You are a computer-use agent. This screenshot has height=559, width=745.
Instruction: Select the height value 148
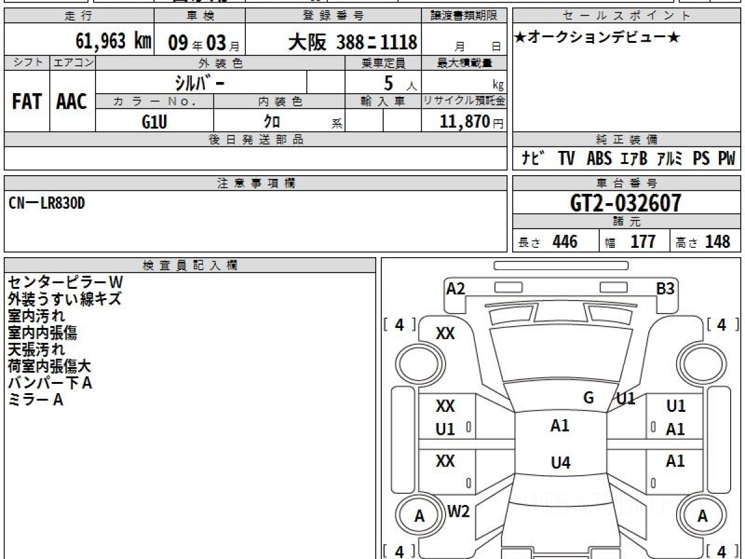[x=718, y=242]
